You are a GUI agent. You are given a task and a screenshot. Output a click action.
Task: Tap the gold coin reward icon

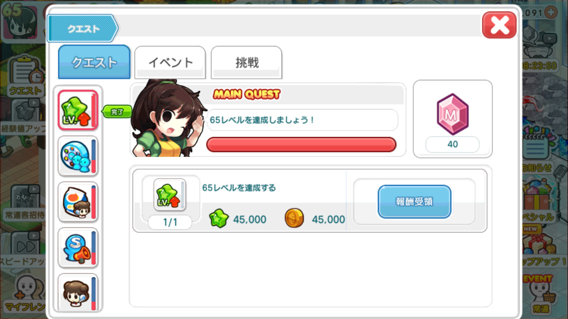294,219
